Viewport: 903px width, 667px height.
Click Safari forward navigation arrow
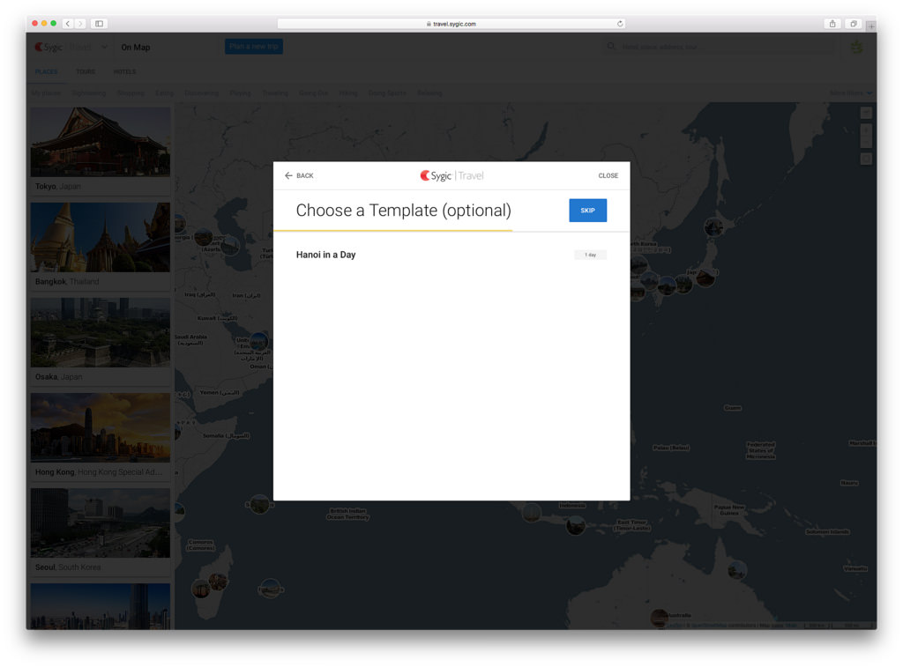pyautogui.click(x=80, y=24)
